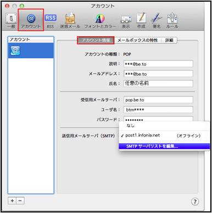Select the アカウント @ toolbar icon
The width and height of the screenshot is (212, 213).
click(31, 20)
